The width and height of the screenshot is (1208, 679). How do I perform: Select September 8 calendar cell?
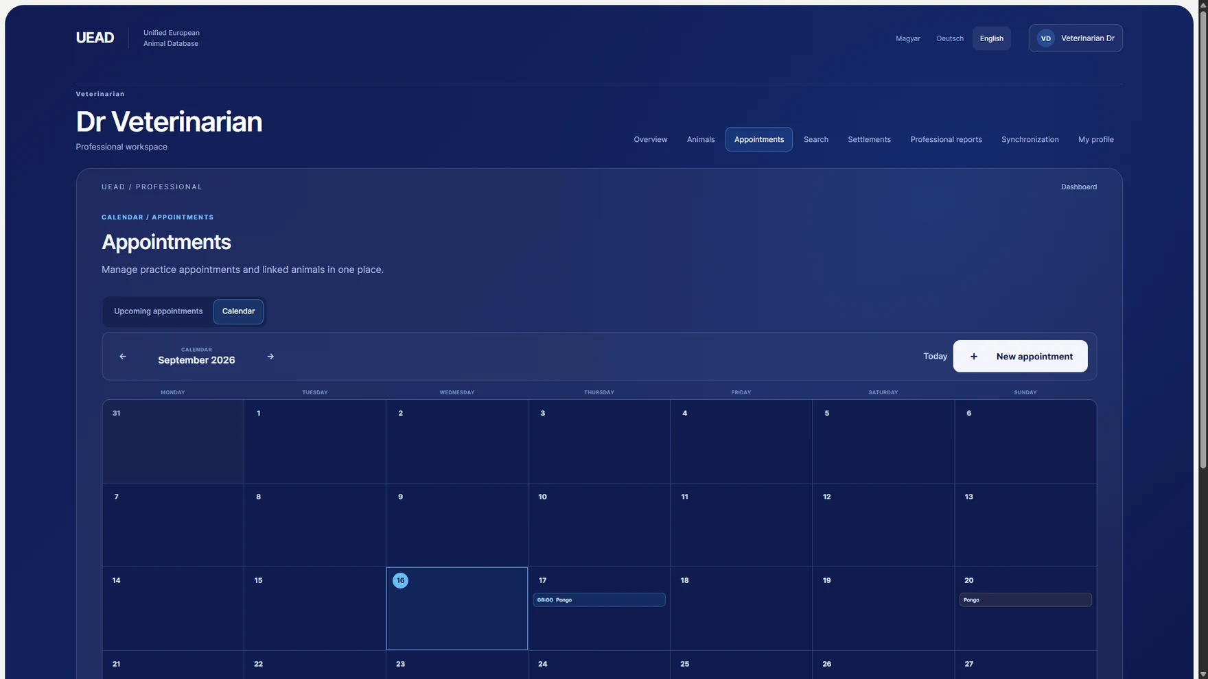315,525
